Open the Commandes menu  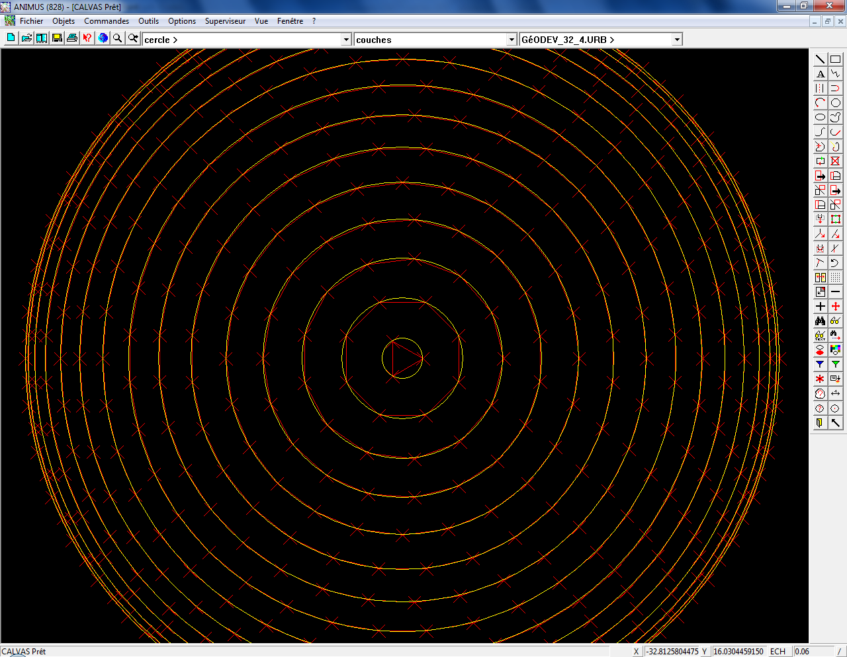click(107, 21)
